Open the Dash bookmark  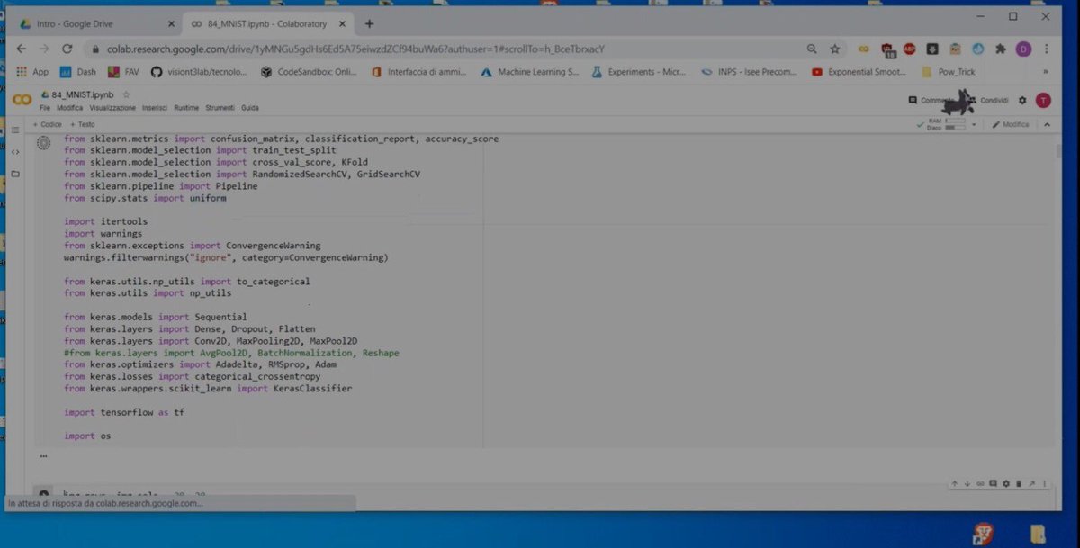[78, 72]
